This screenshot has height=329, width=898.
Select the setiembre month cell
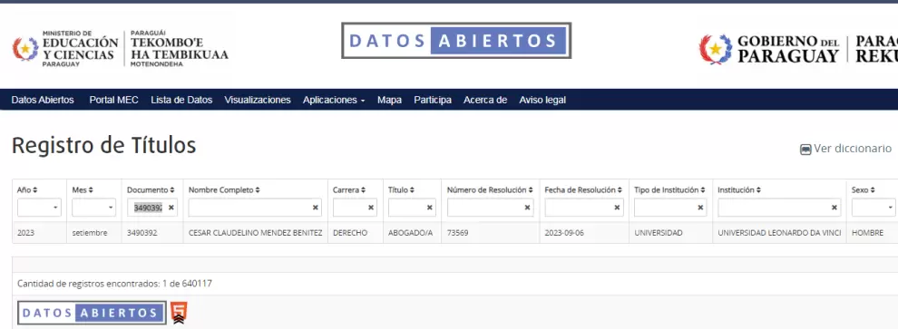click(94, 234)
